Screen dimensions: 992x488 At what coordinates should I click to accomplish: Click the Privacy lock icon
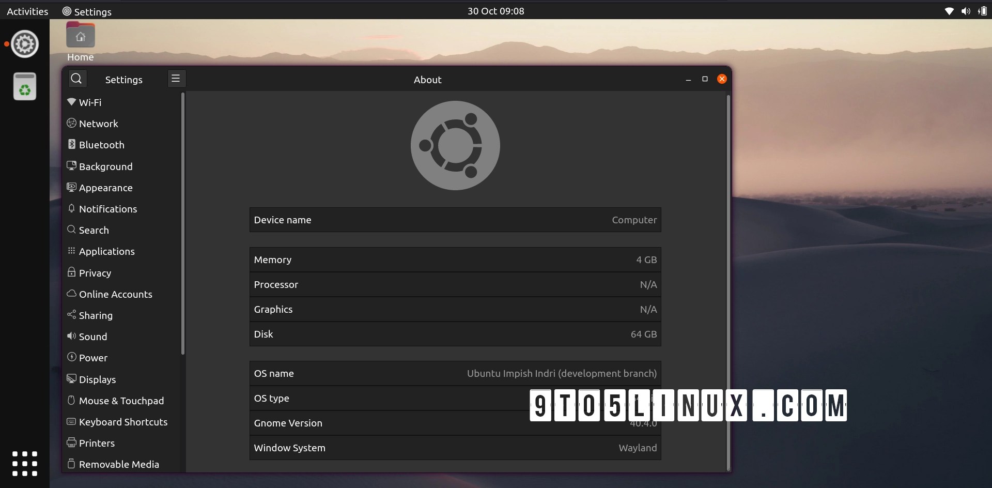[x=71, y=272]
